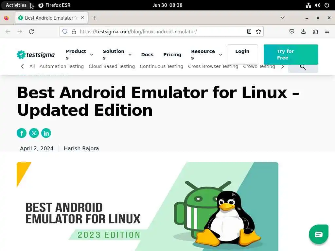Click the article title heading
This screenshot has width=335, height=251.
pyautogui.click(x=158, y=101)
